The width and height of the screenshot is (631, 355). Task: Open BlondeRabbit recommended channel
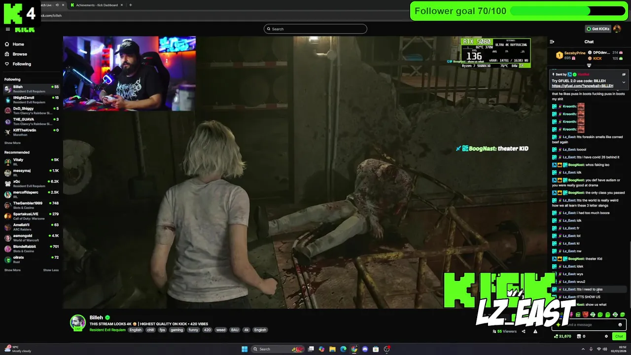point(32,248)
